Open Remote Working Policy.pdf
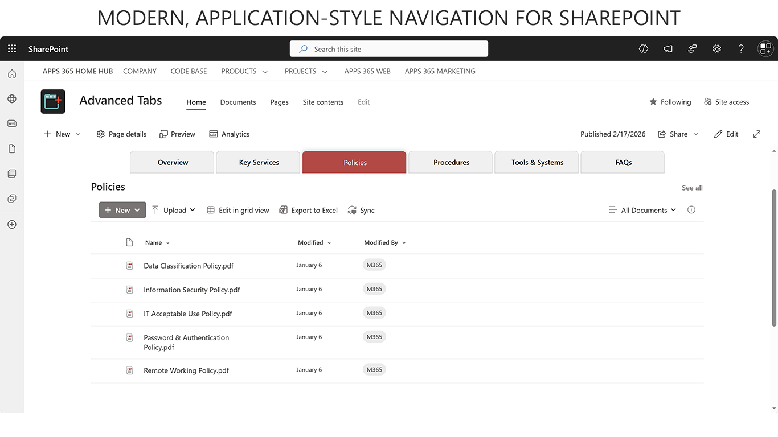This screenshot has height=437, width=778. [186, 370]
